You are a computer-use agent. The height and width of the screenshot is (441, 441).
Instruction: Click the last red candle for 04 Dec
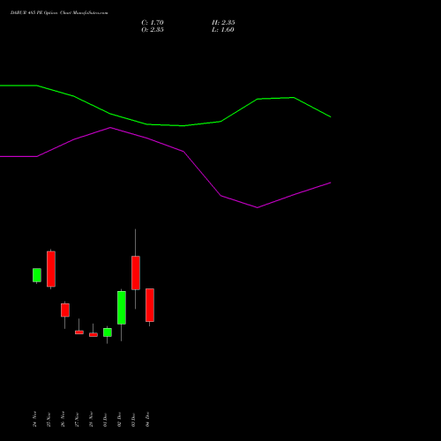click(x=150, y=305)
